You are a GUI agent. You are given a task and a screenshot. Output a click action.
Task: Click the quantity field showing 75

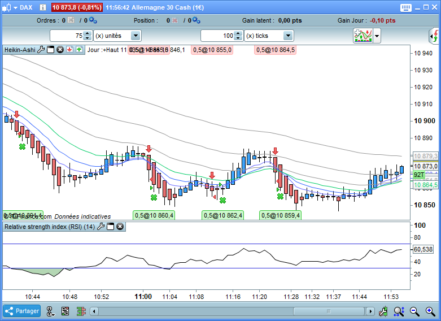(67, 36)
